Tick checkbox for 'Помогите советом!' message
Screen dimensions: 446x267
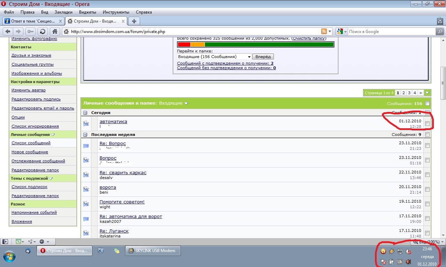pyautogui.click(x=428, y=204)
